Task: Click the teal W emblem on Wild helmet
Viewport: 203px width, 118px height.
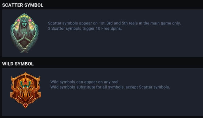Action: tap(25, 84)
